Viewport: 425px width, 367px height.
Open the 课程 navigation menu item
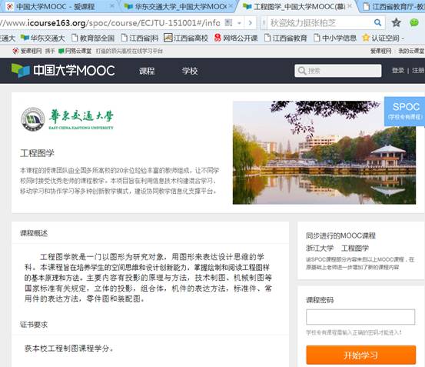coord(147,71)
